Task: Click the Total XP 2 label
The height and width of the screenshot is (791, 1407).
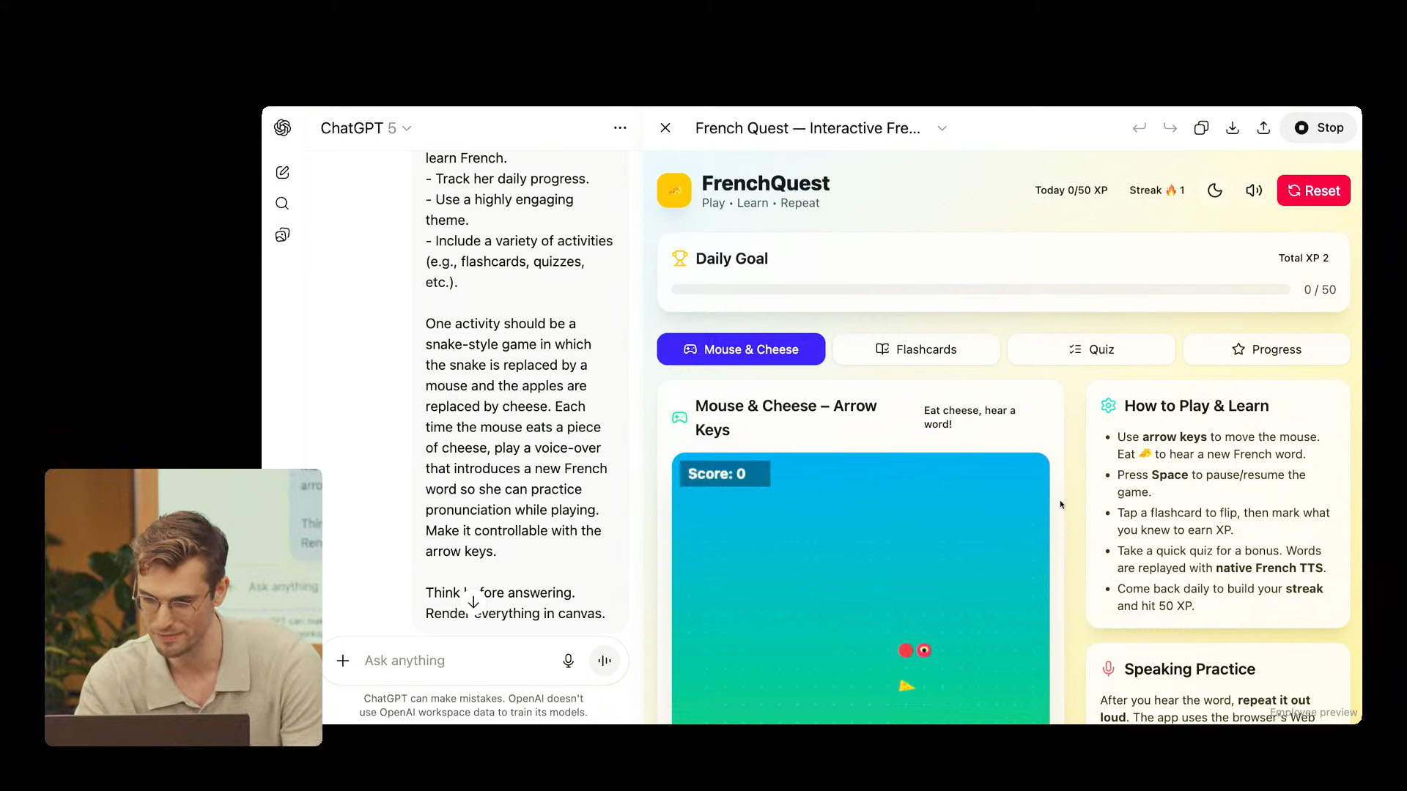Action: point(1303,258)
